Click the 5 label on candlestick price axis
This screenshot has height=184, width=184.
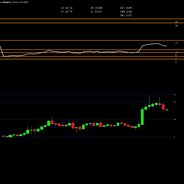174,137
